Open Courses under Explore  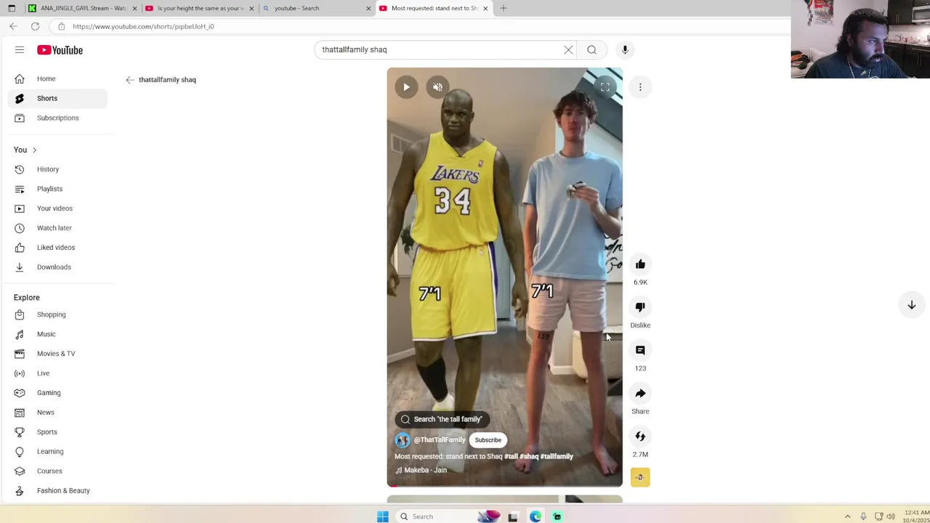57,471
